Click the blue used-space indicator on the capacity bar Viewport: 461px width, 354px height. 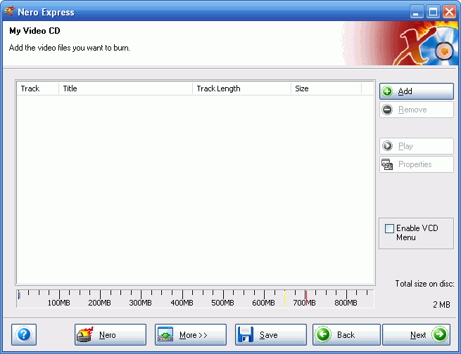tap(19, 295)
